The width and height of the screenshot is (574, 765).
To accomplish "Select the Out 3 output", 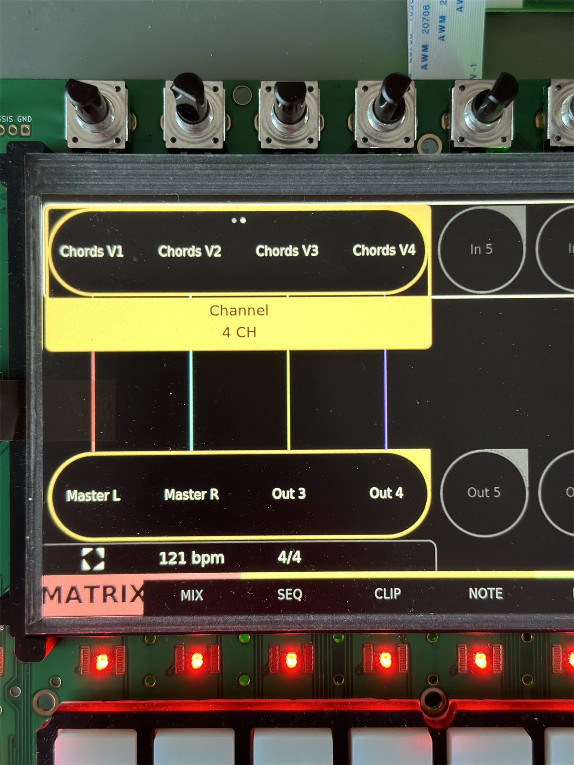I will tap(288, 493).
